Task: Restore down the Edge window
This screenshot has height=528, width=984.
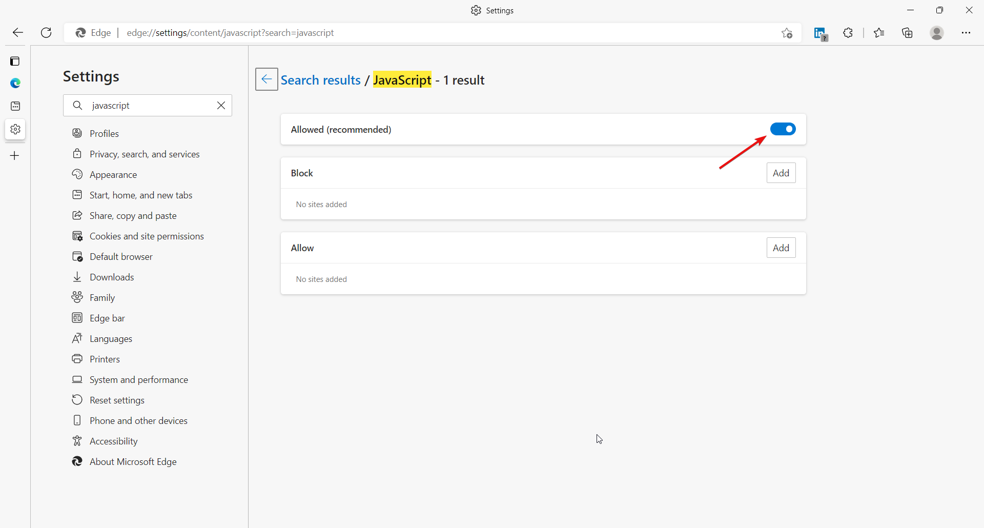Action: (939, 10)
